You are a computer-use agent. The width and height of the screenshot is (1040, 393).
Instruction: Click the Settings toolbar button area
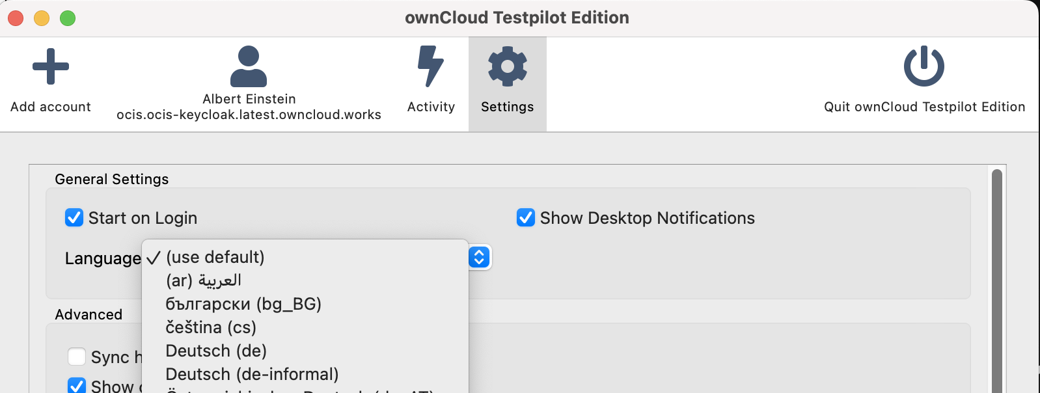pyautogui.click(x=507, y=85)
